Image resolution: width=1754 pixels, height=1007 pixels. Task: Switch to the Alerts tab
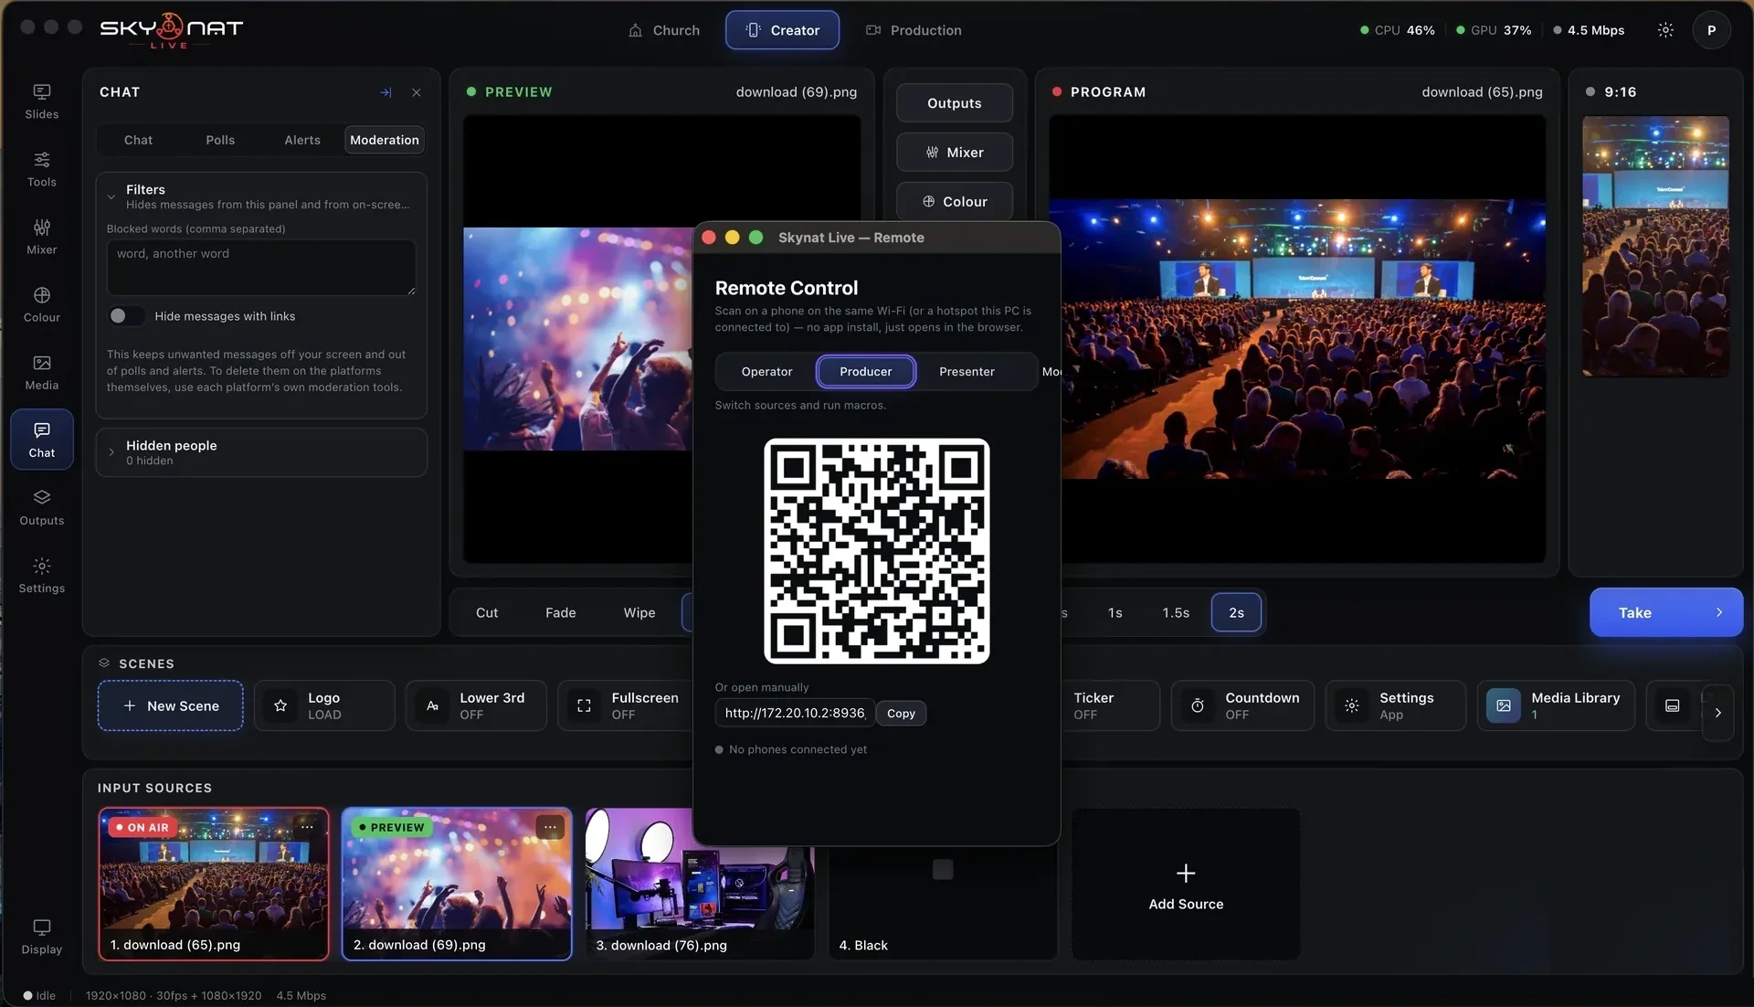302,140
